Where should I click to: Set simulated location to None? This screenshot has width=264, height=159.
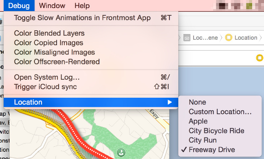coord(197,102)
